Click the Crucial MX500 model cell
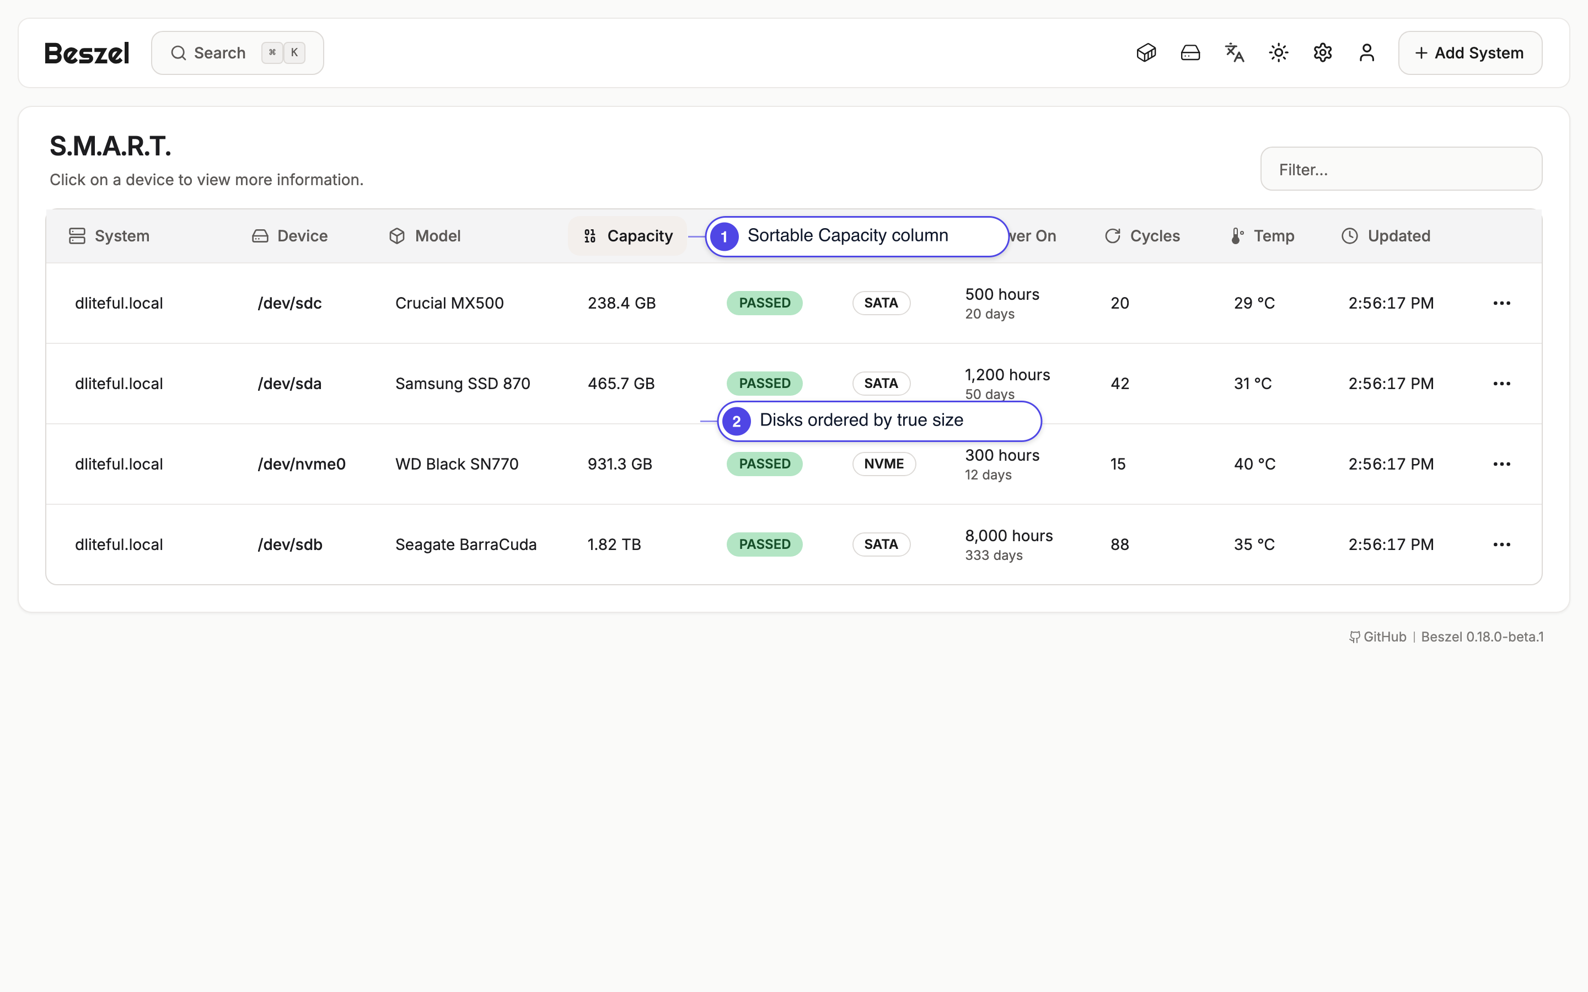This screenshot has width=1588, height=992. 449,303
